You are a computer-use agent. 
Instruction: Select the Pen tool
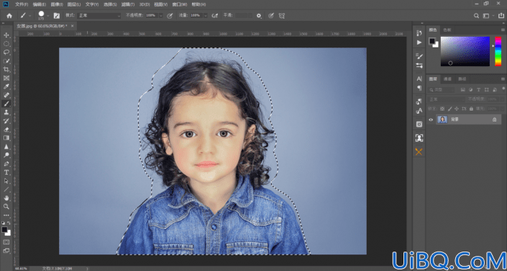[6, 164]
